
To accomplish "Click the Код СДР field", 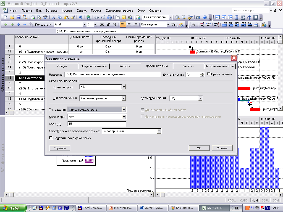I will [x=97, y=124].
